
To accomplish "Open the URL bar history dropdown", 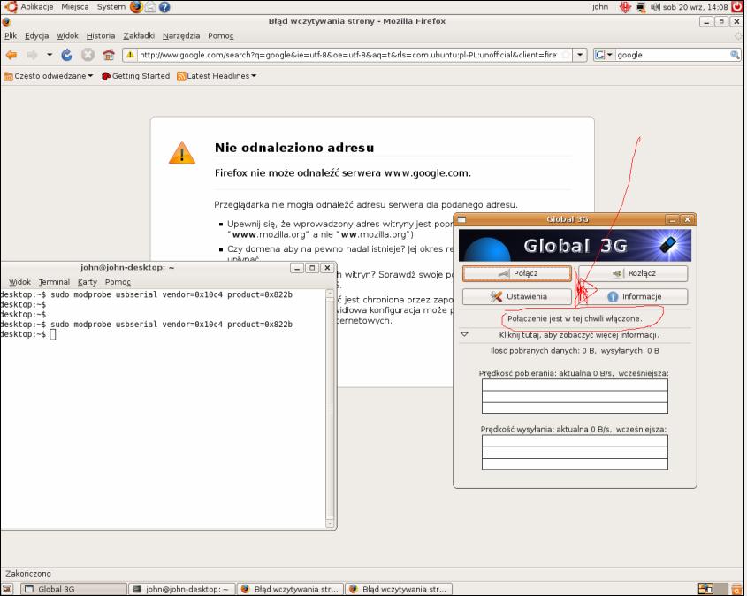I will pos(580,55).
